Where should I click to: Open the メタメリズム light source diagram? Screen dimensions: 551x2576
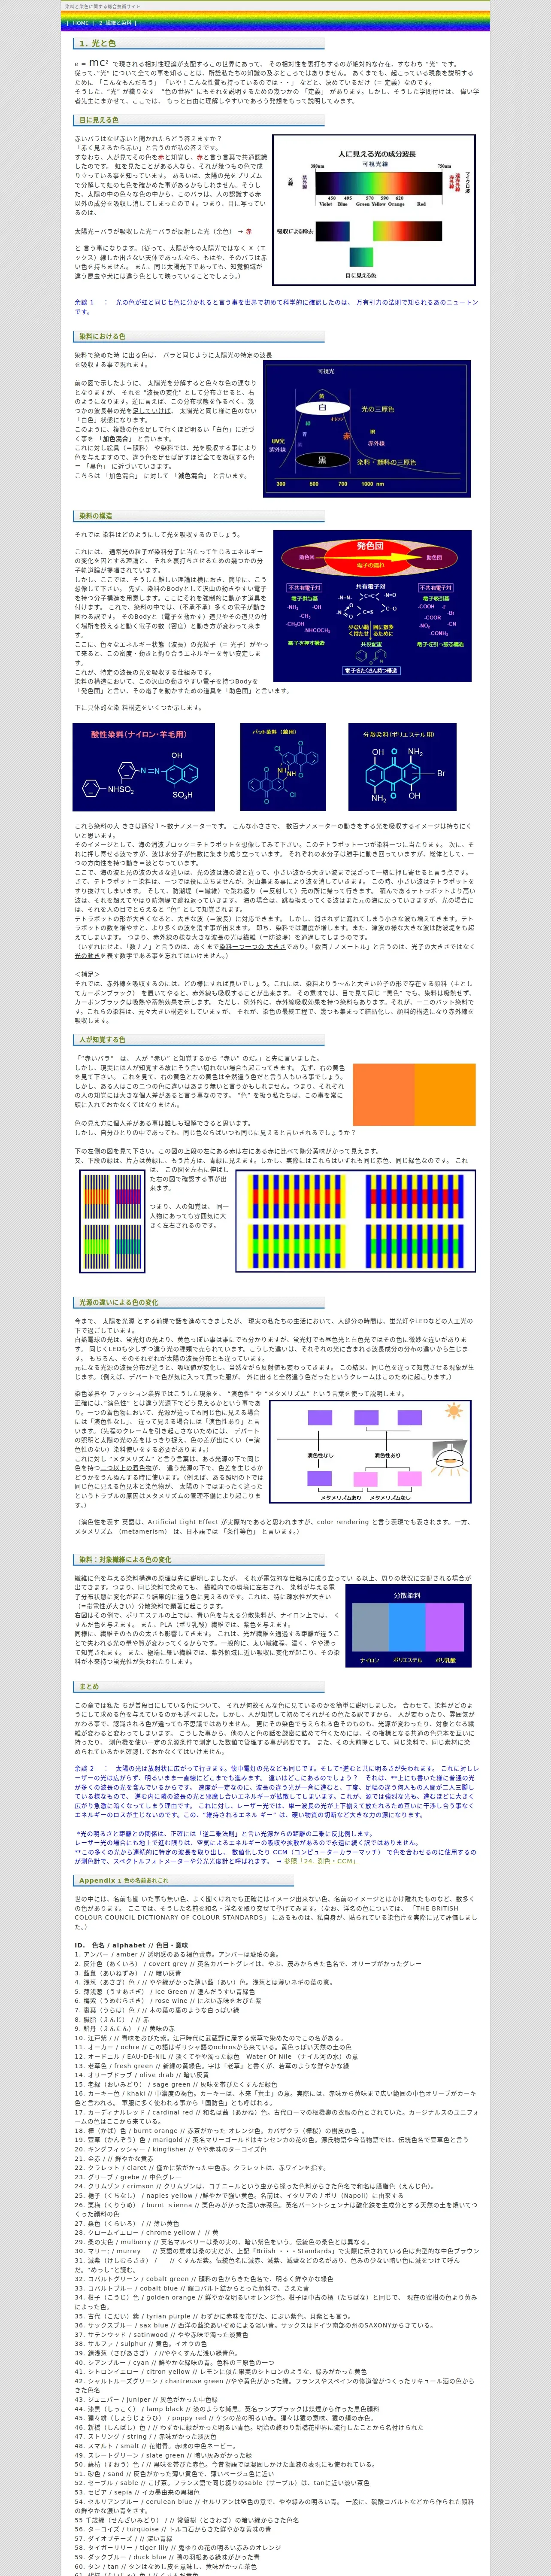coord(370,1451)
